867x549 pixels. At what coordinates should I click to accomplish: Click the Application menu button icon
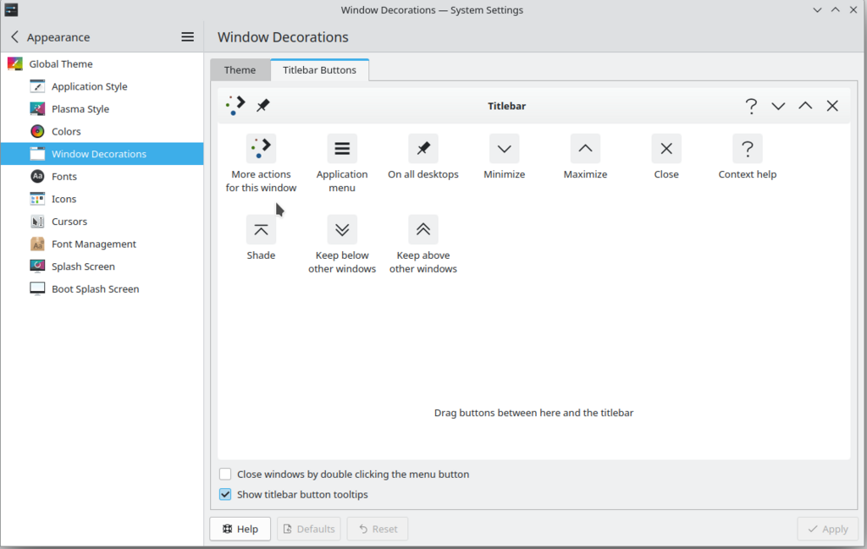click(342, 149)
